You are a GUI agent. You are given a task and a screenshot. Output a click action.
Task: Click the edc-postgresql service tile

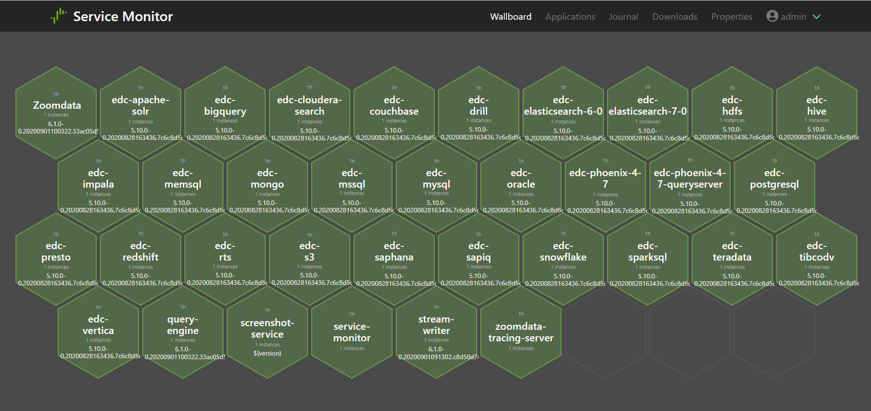(775, 186)
